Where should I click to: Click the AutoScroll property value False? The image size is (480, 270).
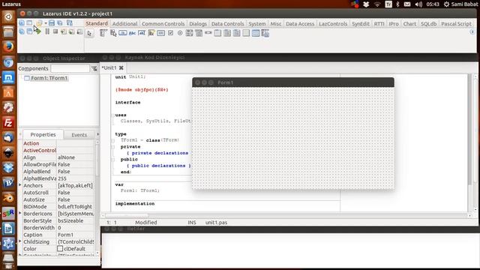75,193
